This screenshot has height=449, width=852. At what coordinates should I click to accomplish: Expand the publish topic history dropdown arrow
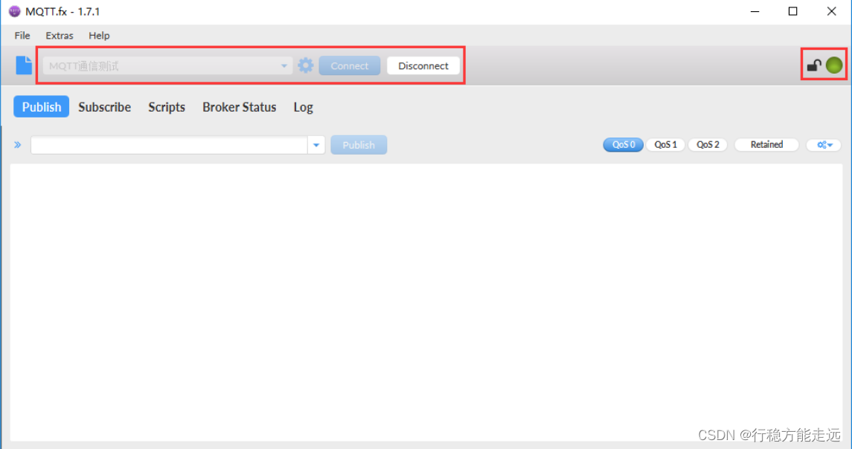(316, 145)
